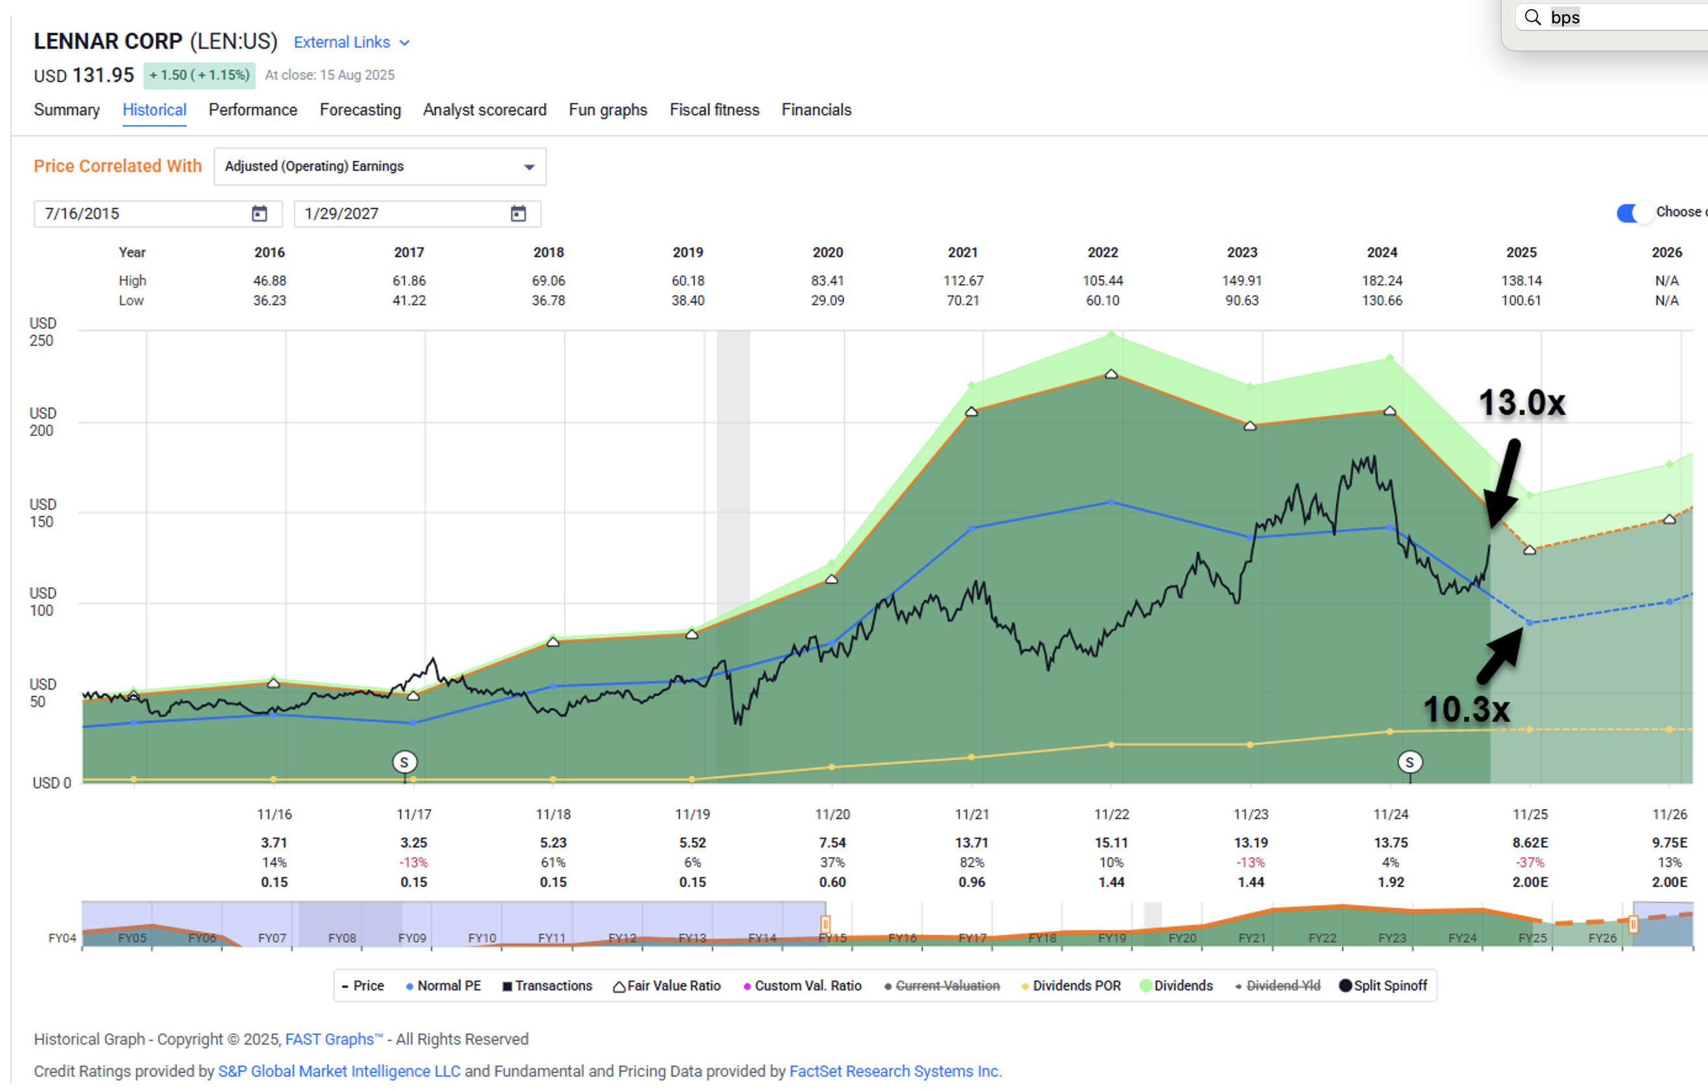Open the Summary tab
This screenshot has height=1090, width=1708.
pyautogui.click(x=67, y=110)
